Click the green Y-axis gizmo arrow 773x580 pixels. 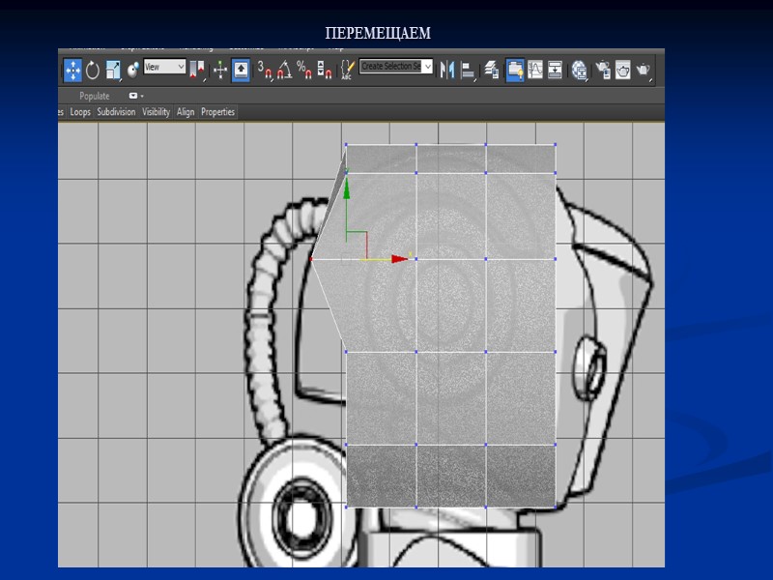click(x=347, y=189)
